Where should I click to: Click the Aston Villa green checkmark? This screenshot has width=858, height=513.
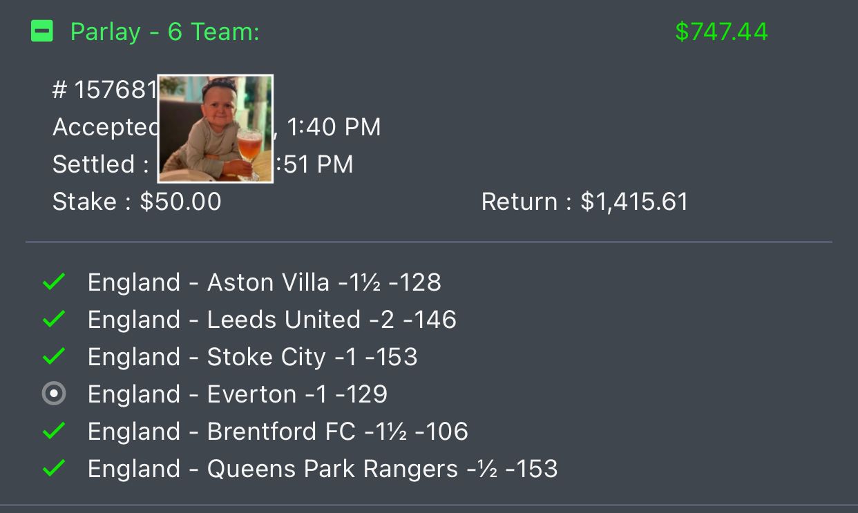click(x=53, y=282)
